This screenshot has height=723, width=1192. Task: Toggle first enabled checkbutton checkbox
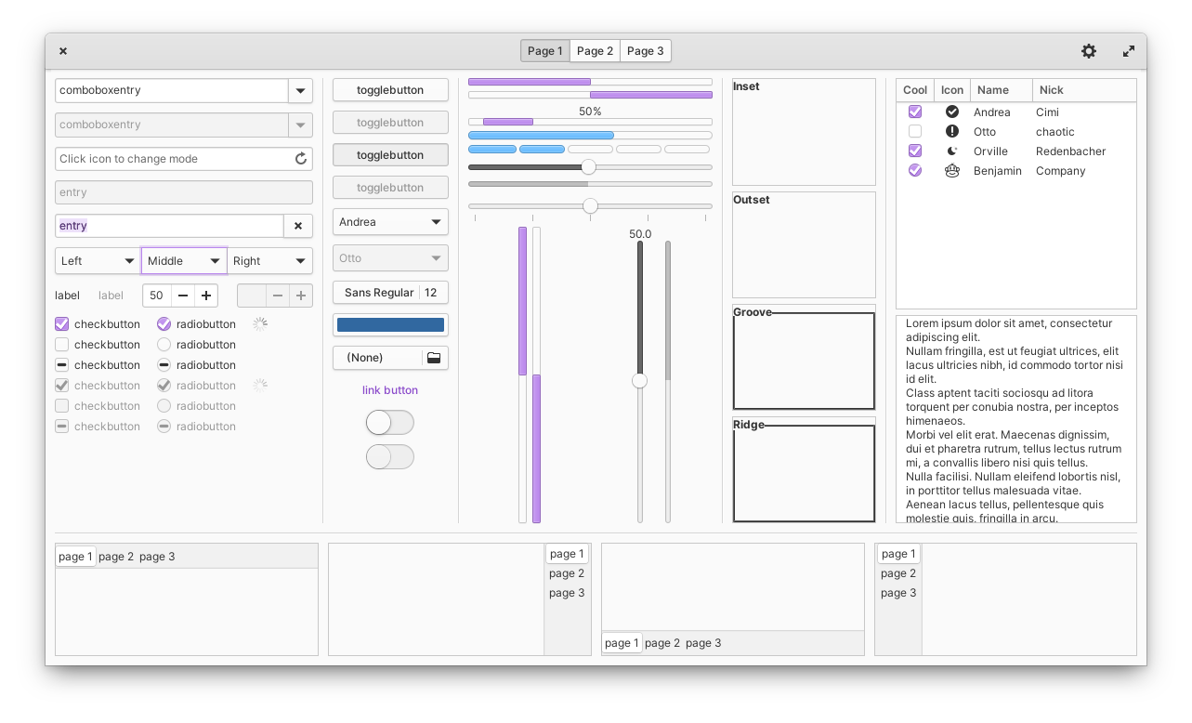(x=62, y=324)
